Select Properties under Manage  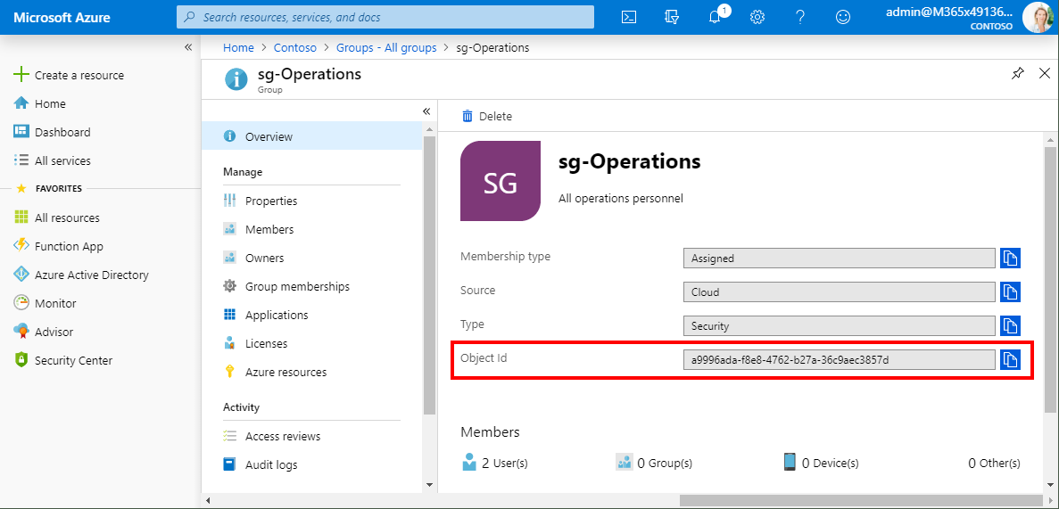(x=271, y=201)
